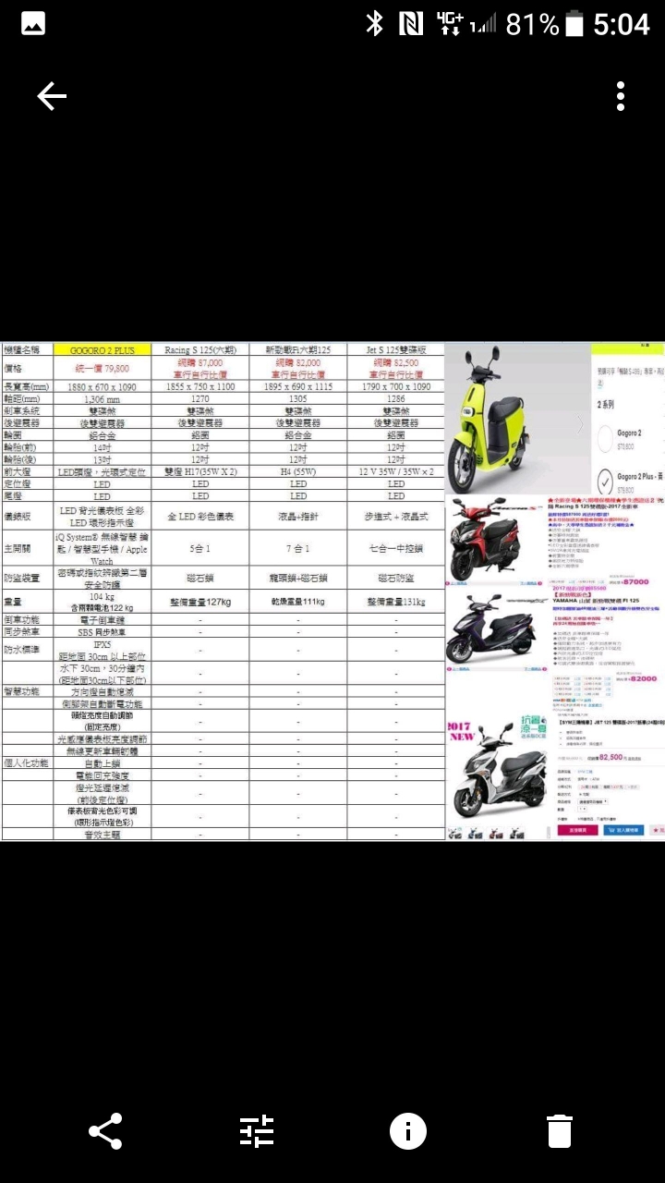
Task: Tap the share icon
Action: (104, 1131)
